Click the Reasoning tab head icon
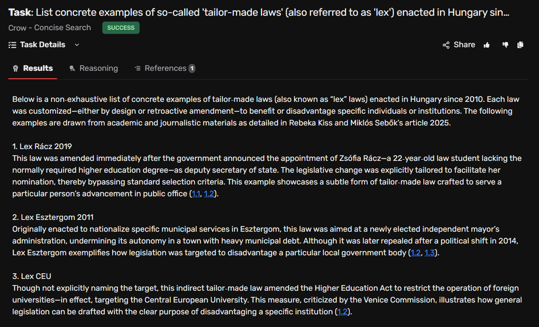This screenshot has width=539, height=327. [x=72, y=68]
